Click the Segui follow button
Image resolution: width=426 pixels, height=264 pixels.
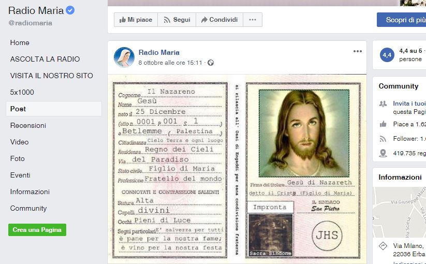tap(177, 20)
